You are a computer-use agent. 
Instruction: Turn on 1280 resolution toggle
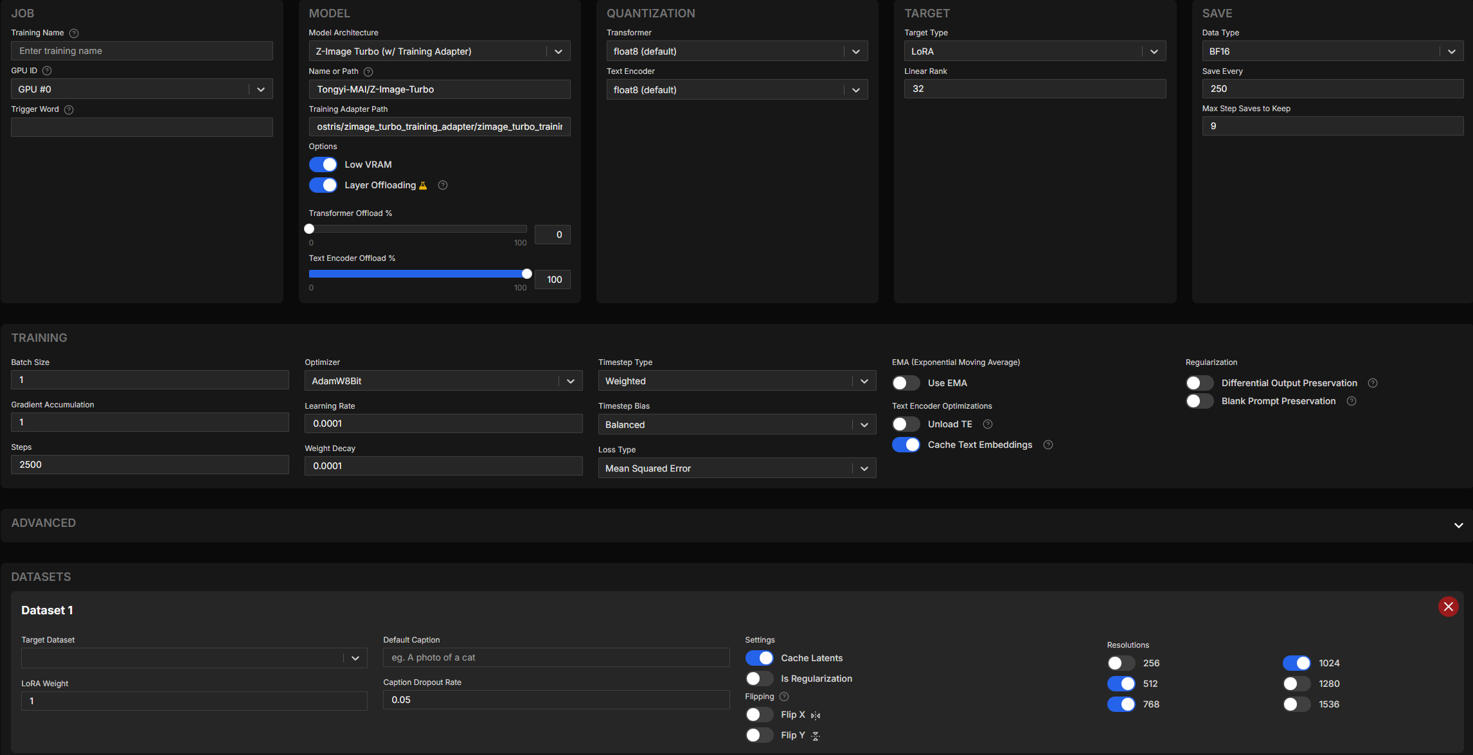[x=1296, y=684]
